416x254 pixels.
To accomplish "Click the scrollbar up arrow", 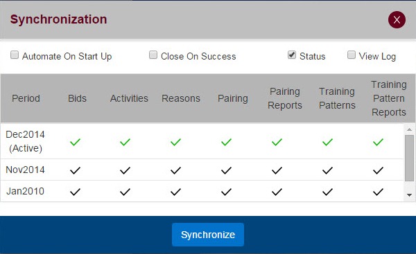I will [x=409, y=129].
